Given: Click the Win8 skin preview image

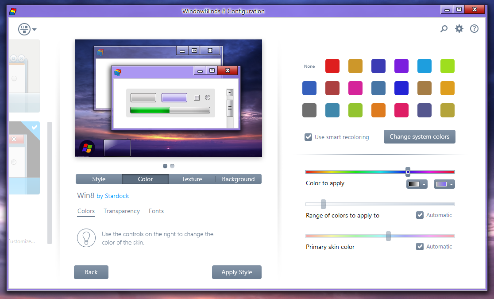Looking at the screenshot, I should pyautogui.click(x=169, y=98).
